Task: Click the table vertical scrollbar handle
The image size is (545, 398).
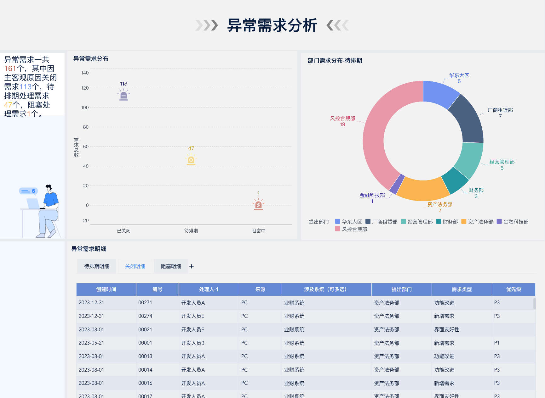Action: 534,304
